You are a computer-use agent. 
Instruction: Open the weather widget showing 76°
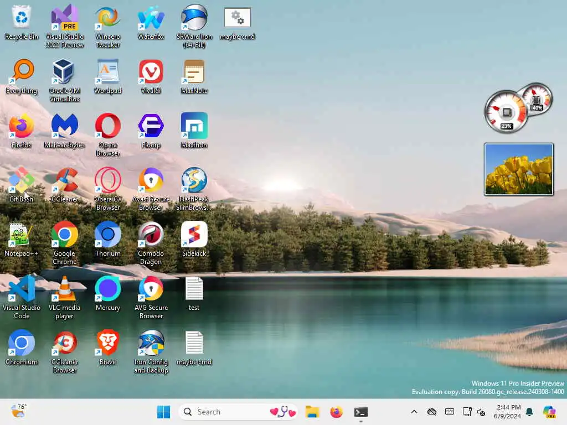[x=18, y=411]
